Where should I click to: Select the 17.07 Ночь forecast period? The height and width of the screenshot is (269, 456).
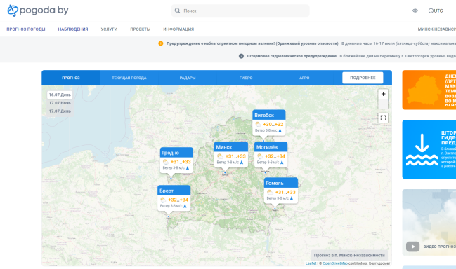coord(60,103)
